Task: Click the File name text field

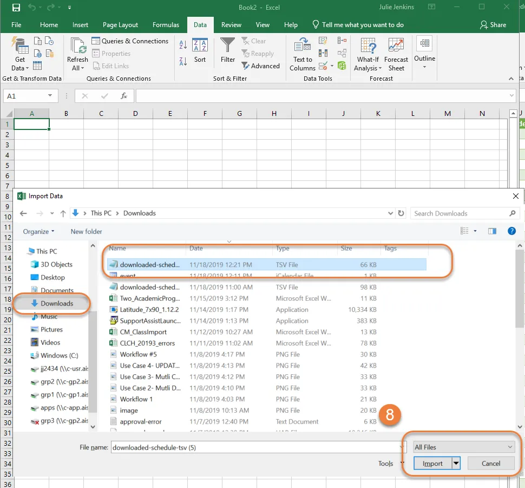Action: pos(256,447)
